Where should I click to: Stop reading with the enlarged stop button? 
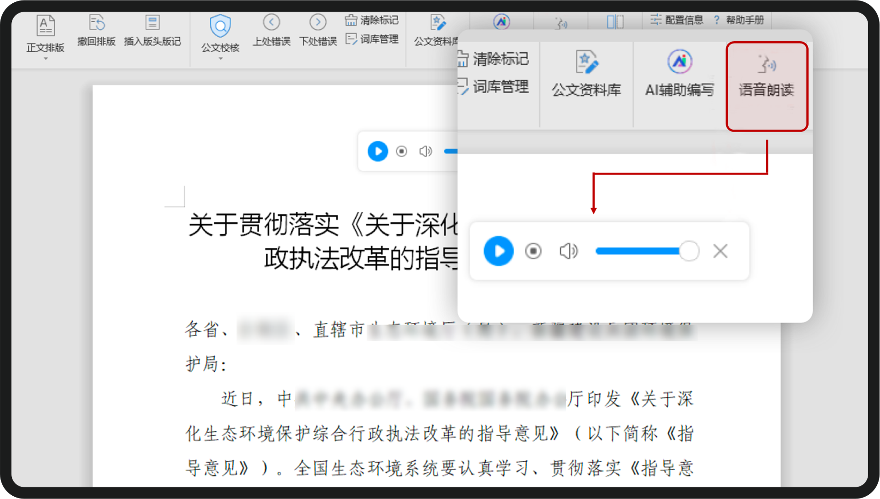[x=533, y=251]
